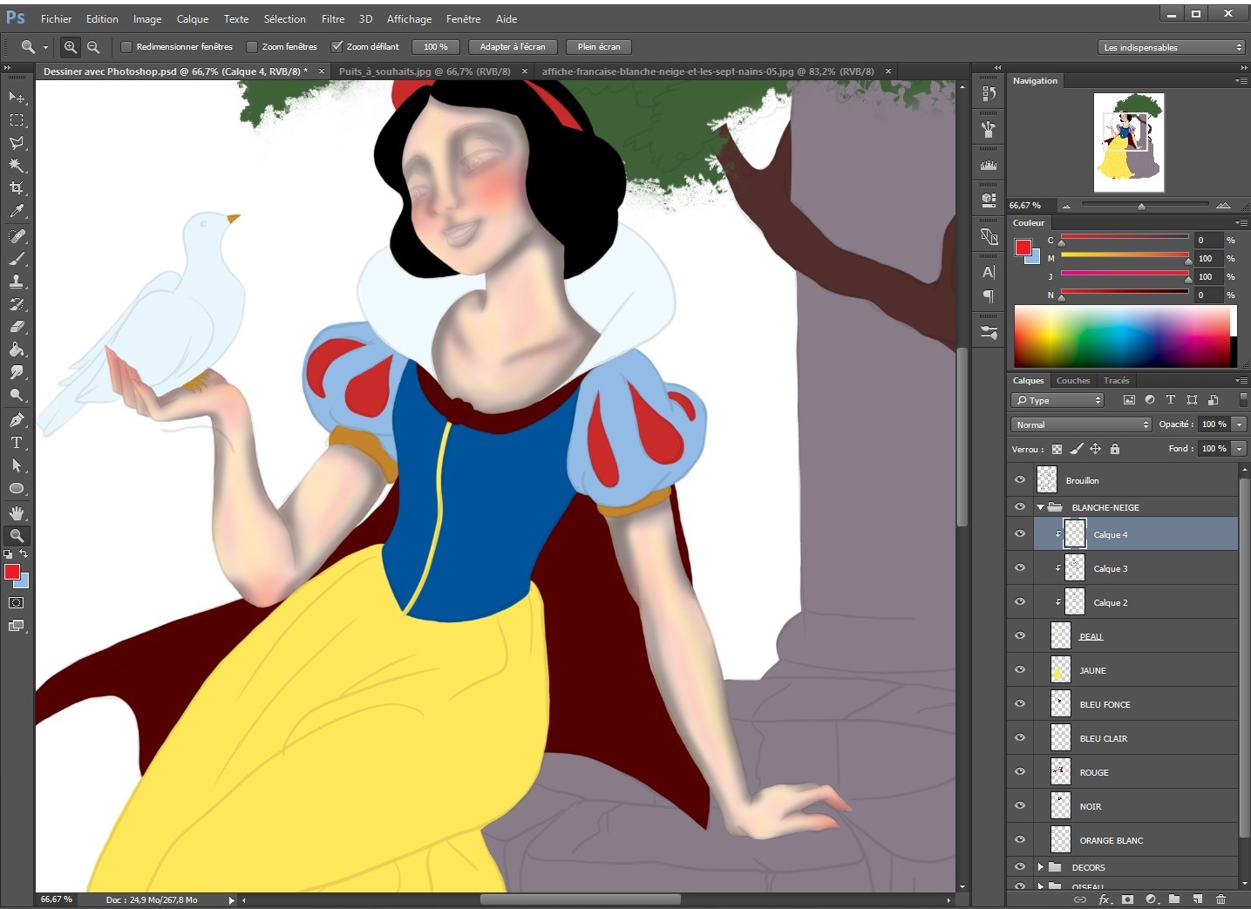Click the Plein écran button
The image size is (1251, 909).
(x=598, y=46)
